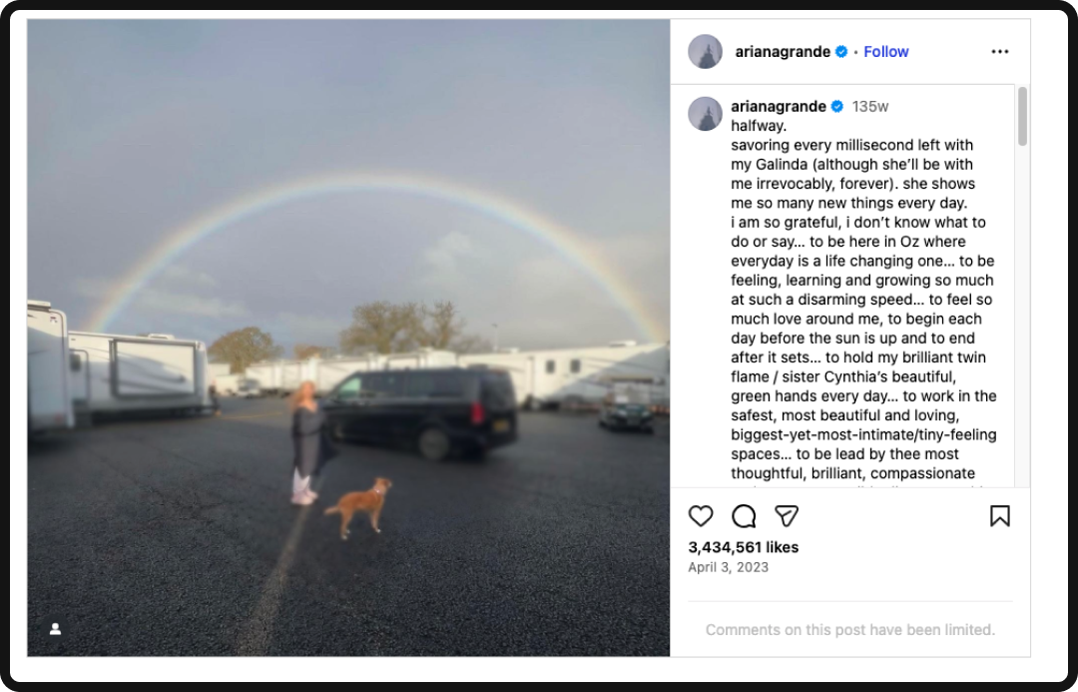Screen dimensions: 1078x692
Task: Click verified badge next to header username
Action: pyautogui.click(x=841, y=52)
